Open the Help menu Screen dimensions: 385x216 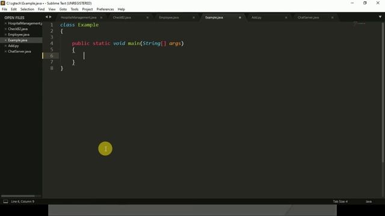pos(122,10)
